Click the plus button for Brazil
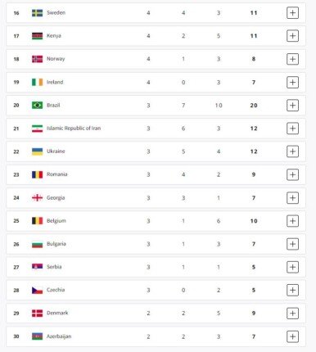The image size is (316, 352). point(292,105)
